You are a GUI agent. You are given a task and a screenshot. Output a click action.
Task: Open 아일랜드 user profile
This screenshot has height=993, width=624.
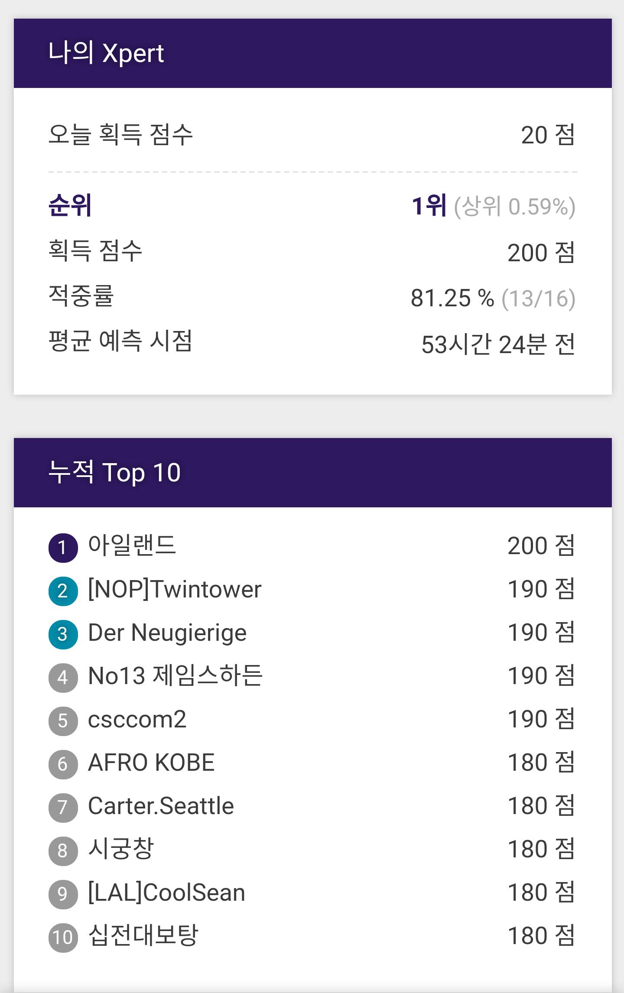132,545
